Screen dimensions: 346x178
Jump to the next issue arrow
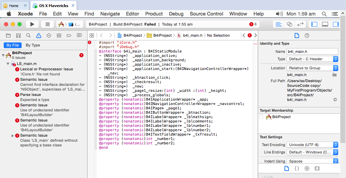click(255, 35)
